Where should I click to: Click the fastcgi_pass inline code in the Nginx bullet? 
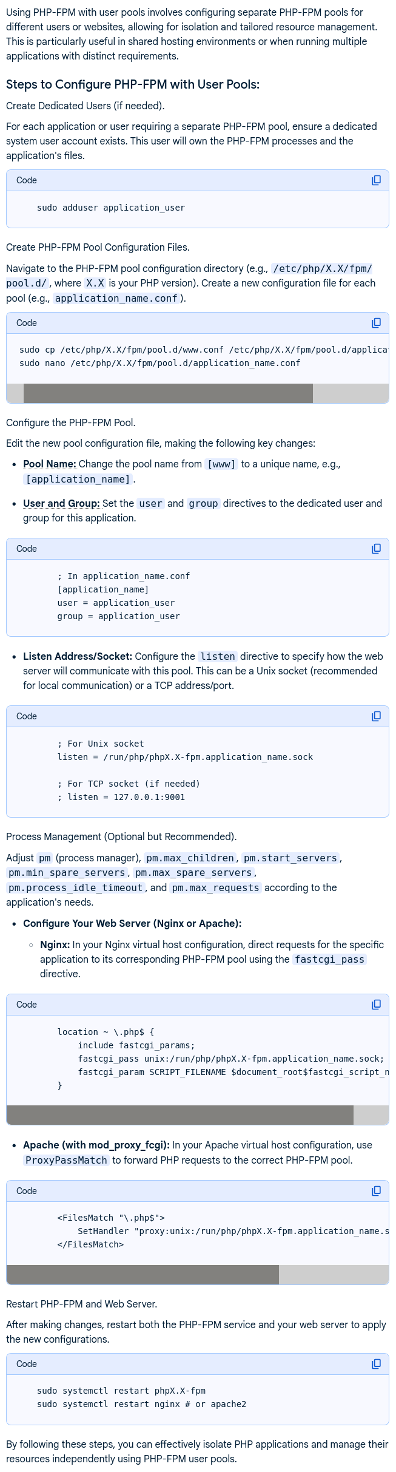329,959
